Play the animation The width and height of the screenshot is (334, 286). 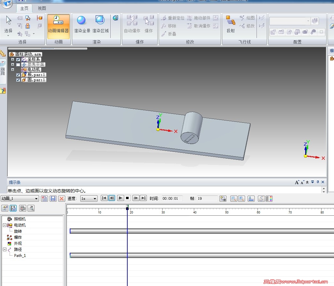tap(120, 198)
